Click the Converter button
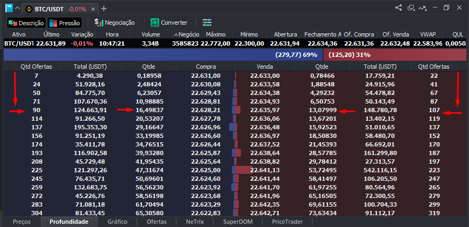 (169, 23)
